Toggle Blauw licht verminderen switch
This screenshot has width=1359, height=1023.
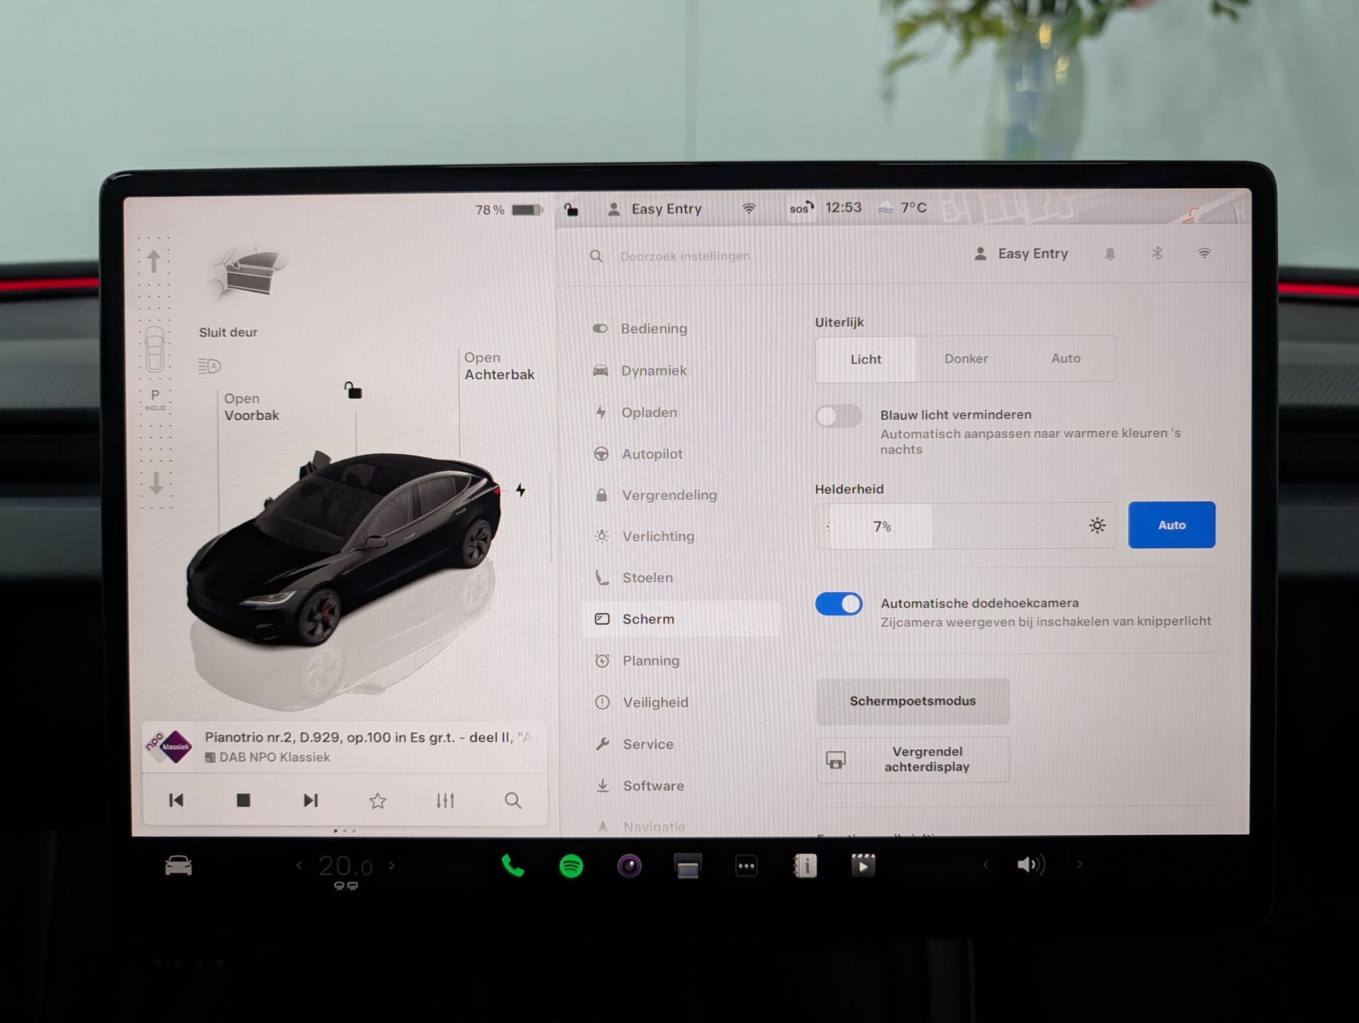pyautogui.click(x=838, y=416)
